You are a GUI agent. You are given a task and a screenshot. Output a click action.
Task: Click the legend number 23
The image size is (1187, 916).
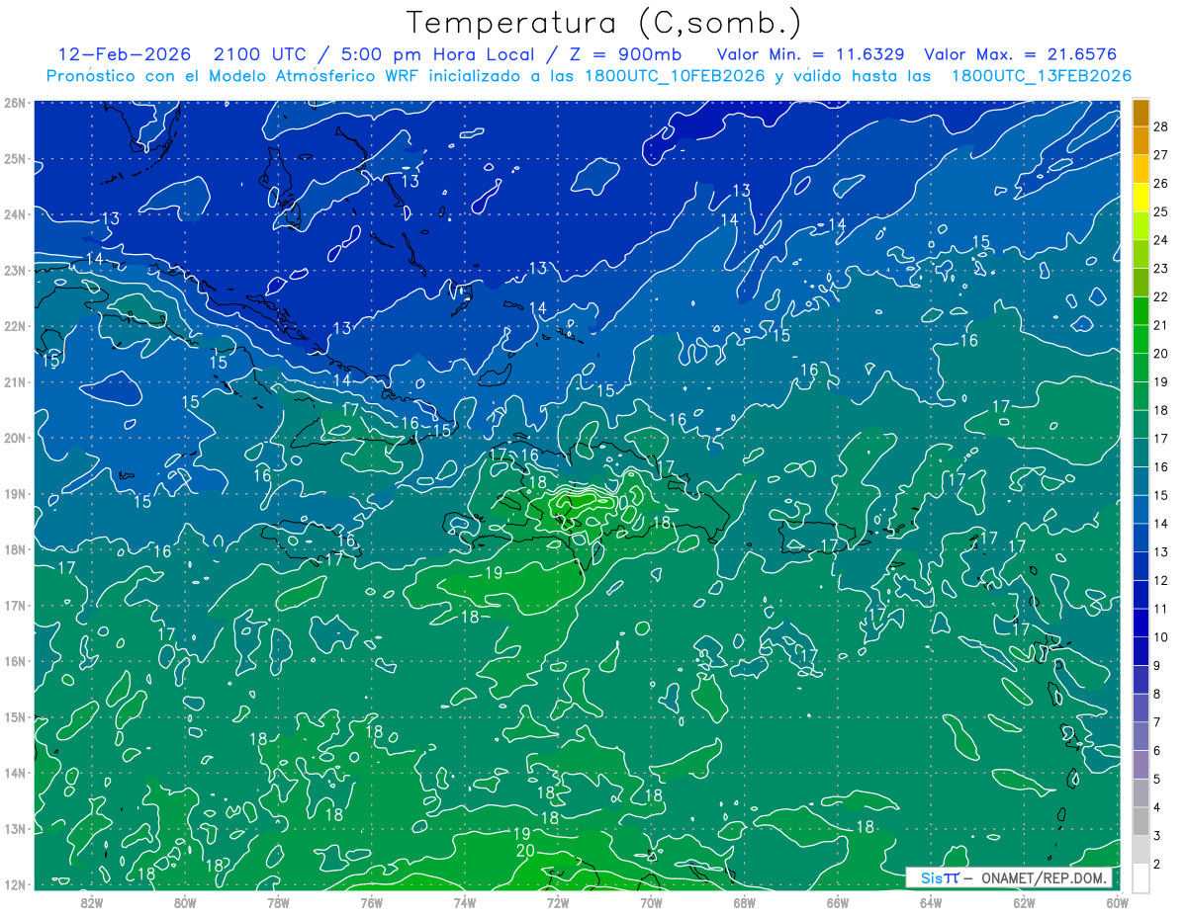coord(1160,269)
